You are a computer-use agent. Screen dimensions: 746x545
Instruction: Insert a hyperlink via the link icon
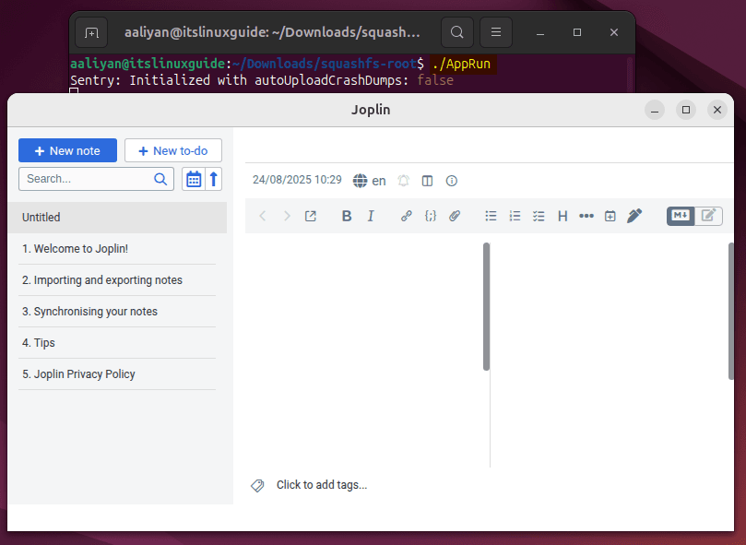click(406, 216)
